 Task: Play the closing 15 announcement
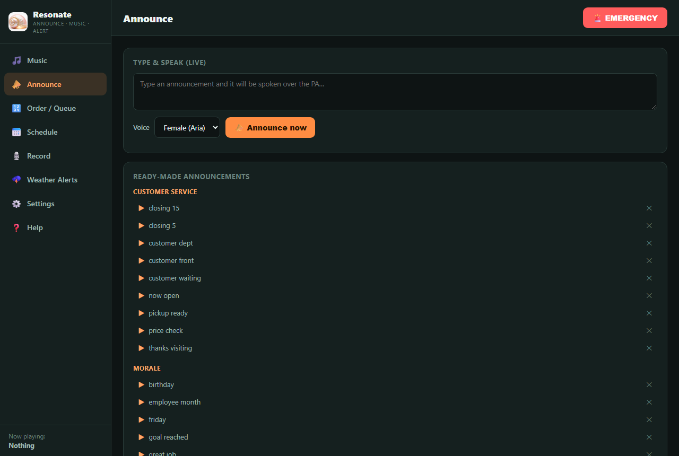(142, 208)
